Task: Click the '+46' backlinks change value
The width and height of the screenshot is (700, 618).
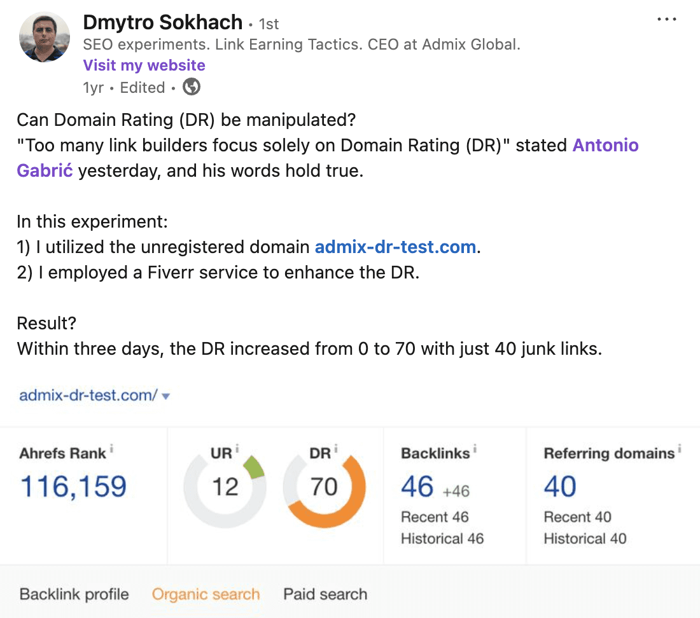Action: pyautogui.click(x=456, y=491)
